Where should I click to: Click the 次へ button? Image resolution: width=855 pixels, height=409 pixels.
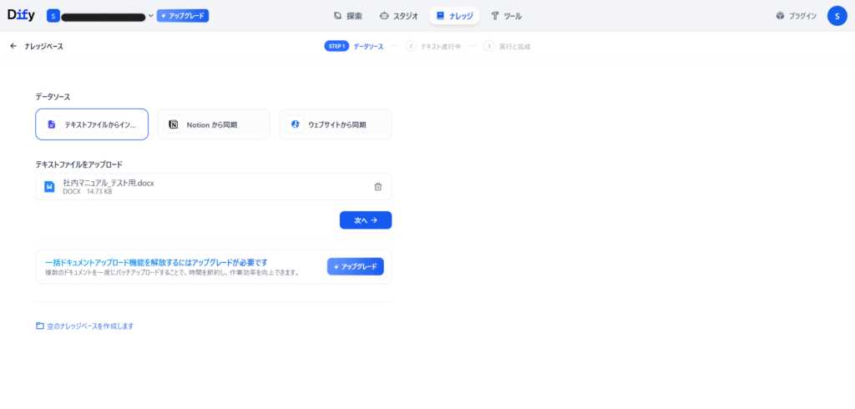click(366, 220)
